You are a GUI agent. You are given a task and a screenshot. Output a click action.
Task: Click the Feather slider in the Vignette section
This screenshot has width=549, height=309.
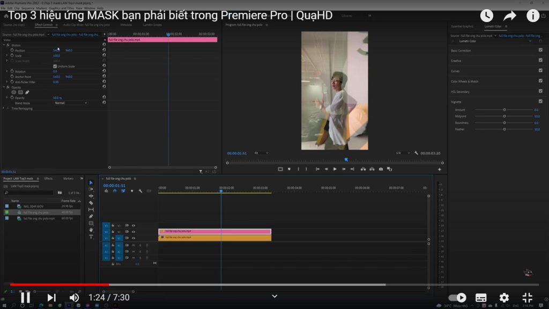coord(505,129)
